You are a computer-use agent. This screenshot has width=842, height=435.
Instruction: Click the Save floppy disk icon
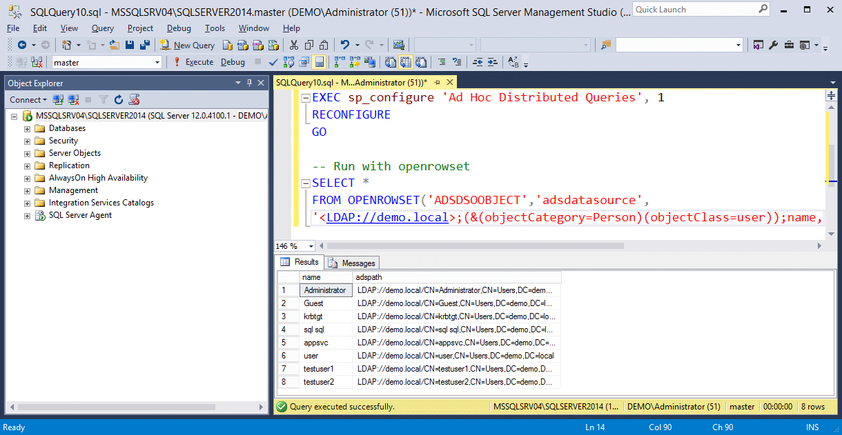coord(130,45)
